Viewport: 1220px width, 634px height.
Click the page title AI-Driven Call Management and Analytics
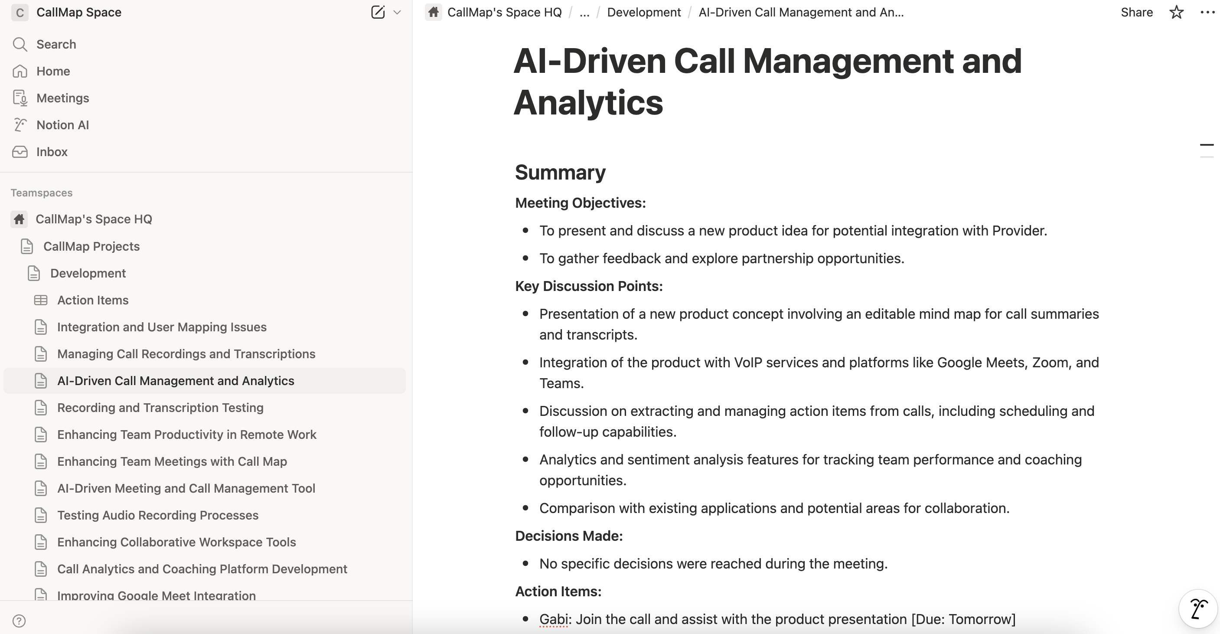click(768, 82)
